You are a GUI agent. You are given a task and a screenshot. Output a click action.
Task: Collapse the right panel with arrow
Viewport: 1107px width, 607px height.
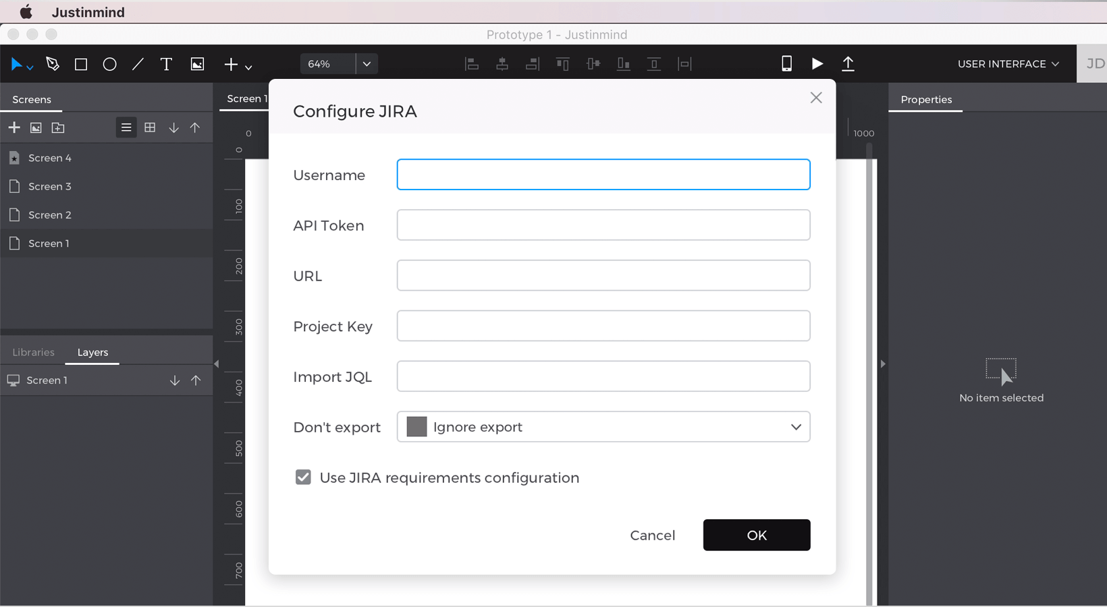[x=883, y=364]
